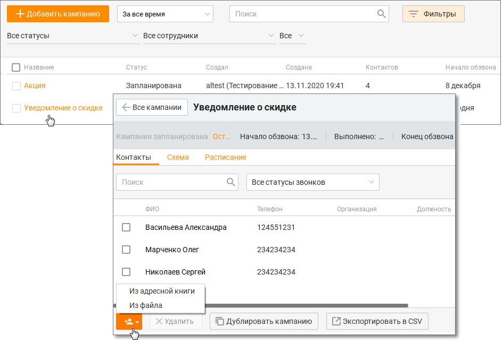The height and width of the screenshot is (343, 503).
Task: Click the Организация column header
Action: [357, 209]
